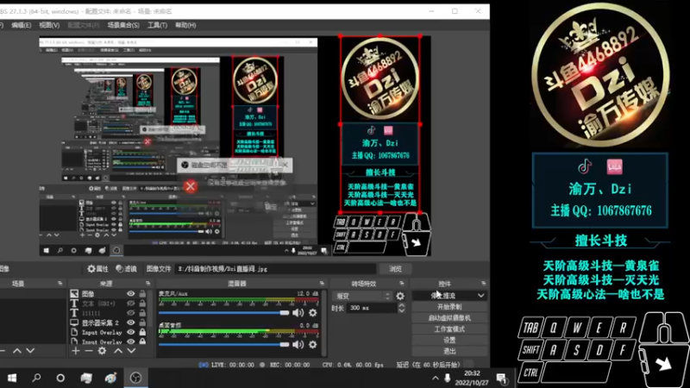Pop out the 来源 dock panel
Image resolution: width=690 pixels, height=388 pixels.
147,284
